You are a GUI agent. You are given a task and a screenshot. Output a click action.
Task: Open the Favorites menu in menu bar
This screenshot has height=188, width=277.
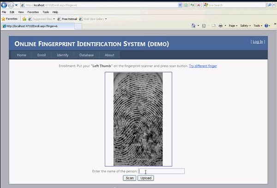click(x=33, y=12)
